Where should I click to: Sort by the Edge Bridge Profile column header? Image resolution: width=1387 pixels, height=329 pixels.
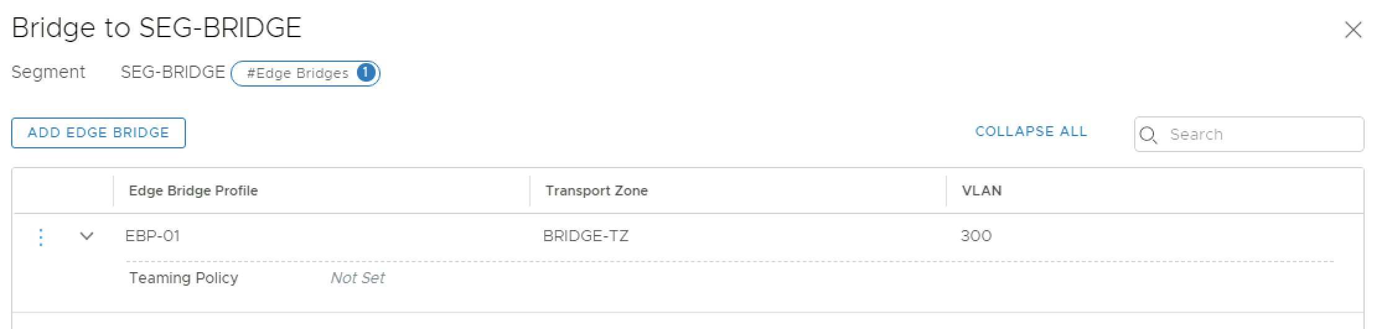193,190
